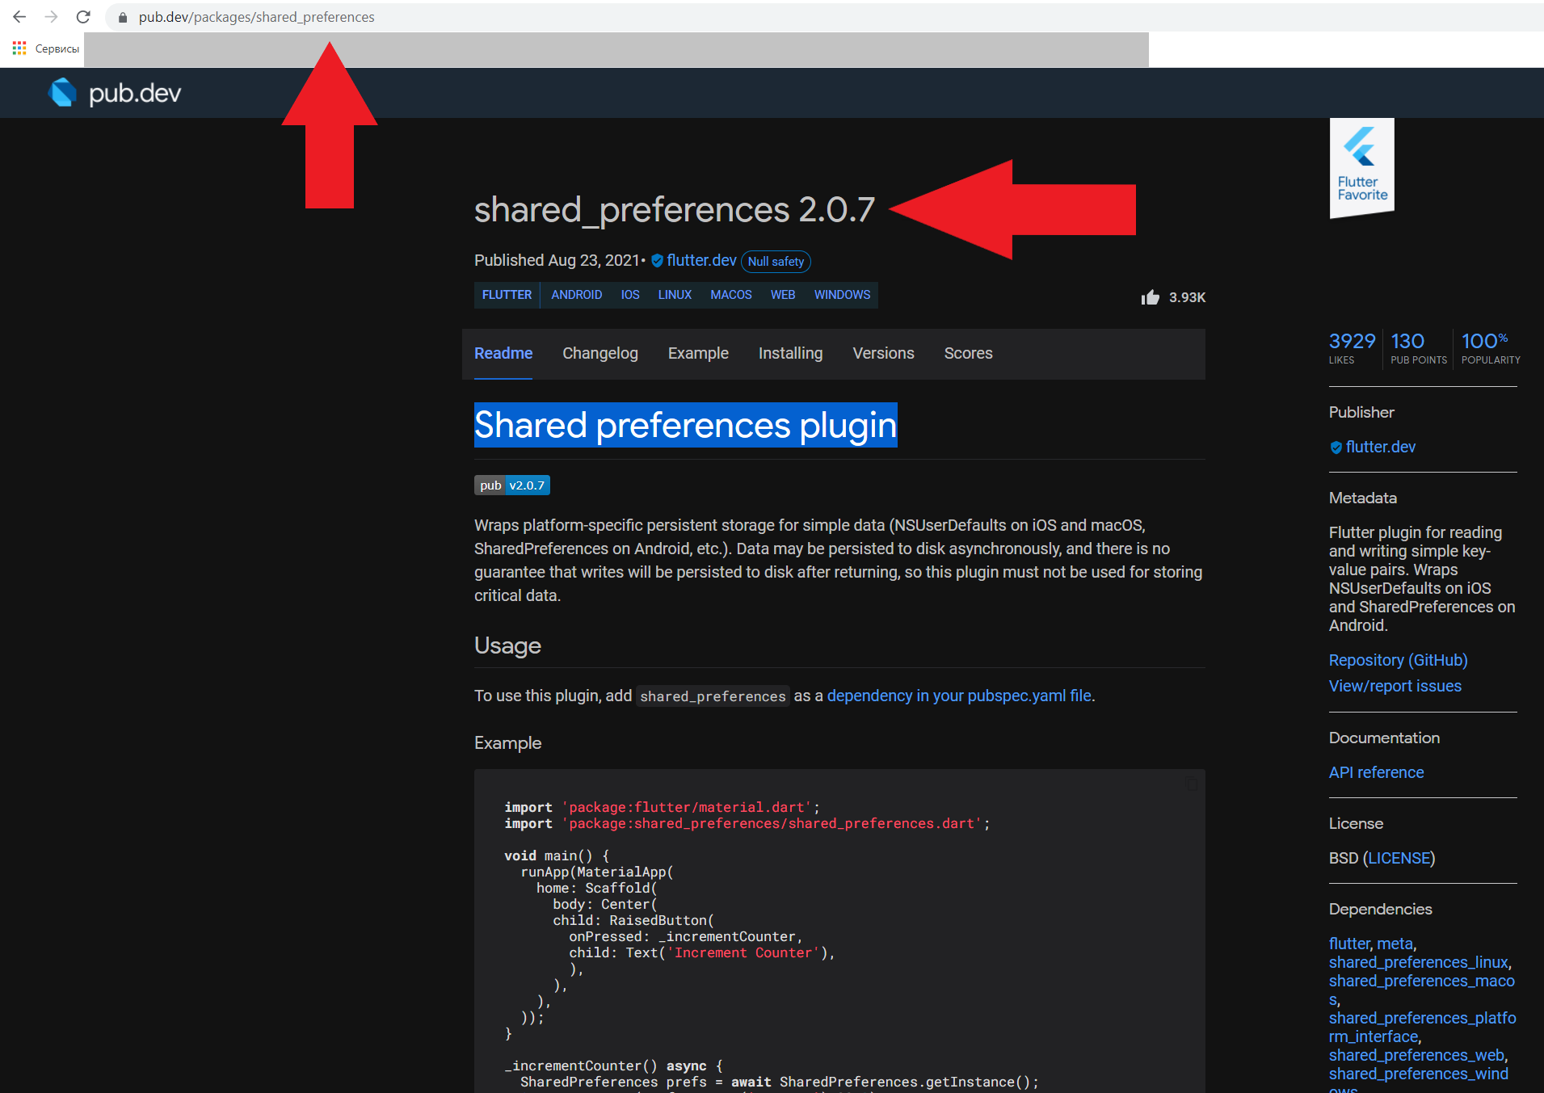Open shared_preferences_web dependency link

(1416, 1055)
